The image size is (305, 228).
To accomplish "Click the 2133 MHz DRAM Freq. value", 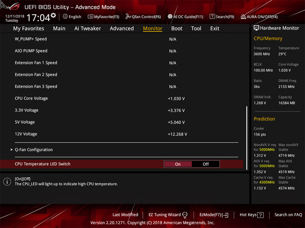I will coord(286,87).
